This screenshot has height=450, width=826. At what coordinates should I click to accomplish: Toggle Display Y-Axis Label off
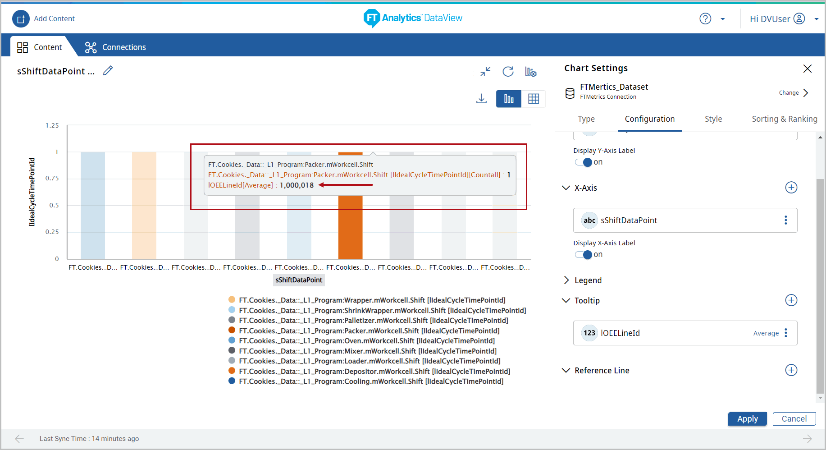pos(583,162)
